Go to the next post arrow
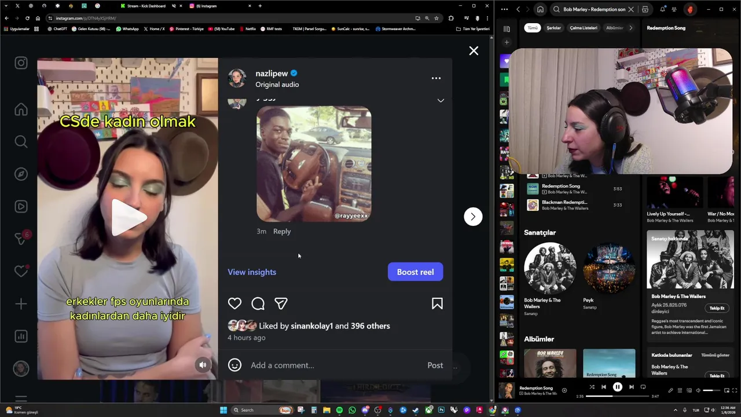The width and height of the screenshot is (741, 417). click(x=473, y=217)
